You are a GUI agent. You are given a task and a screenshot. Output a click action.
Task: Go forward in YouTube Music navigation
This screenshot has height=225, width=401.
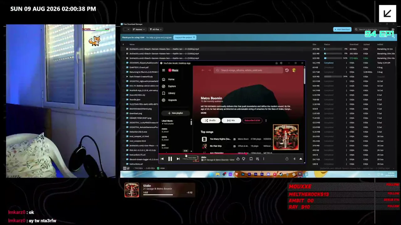coord(209,70)
